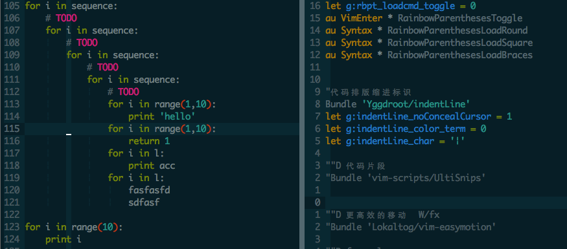Screen dimensions: 567x249
Task: Click the comment '更高效的移动 W/fx'
Action: [x=393, y=215]
